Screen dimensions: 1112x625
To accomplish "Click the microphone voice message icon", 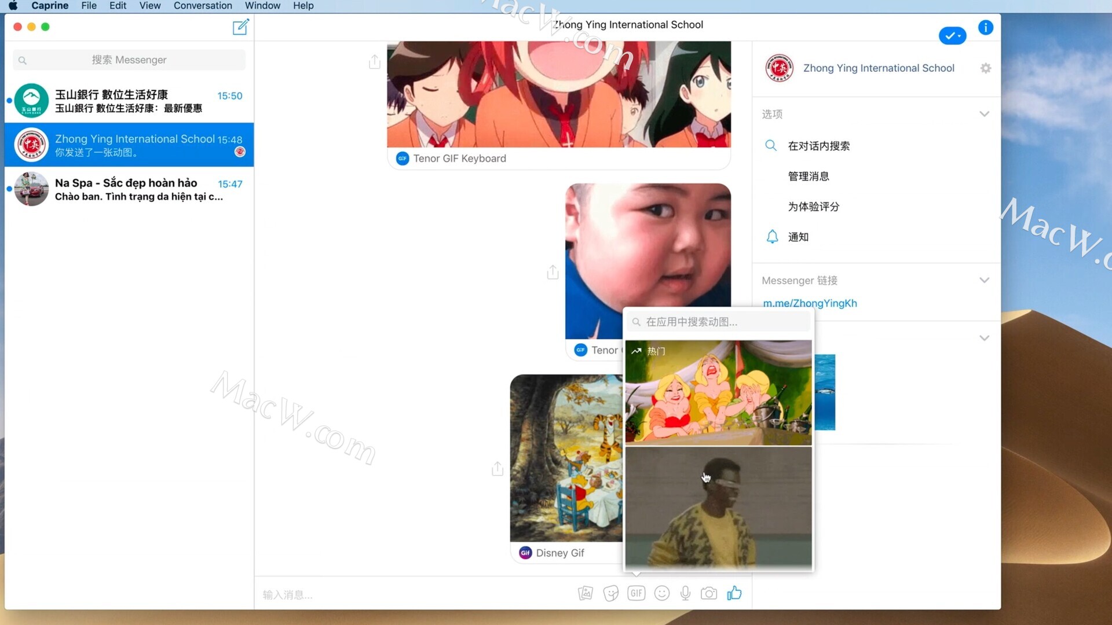I will click(x=685, y=593).
